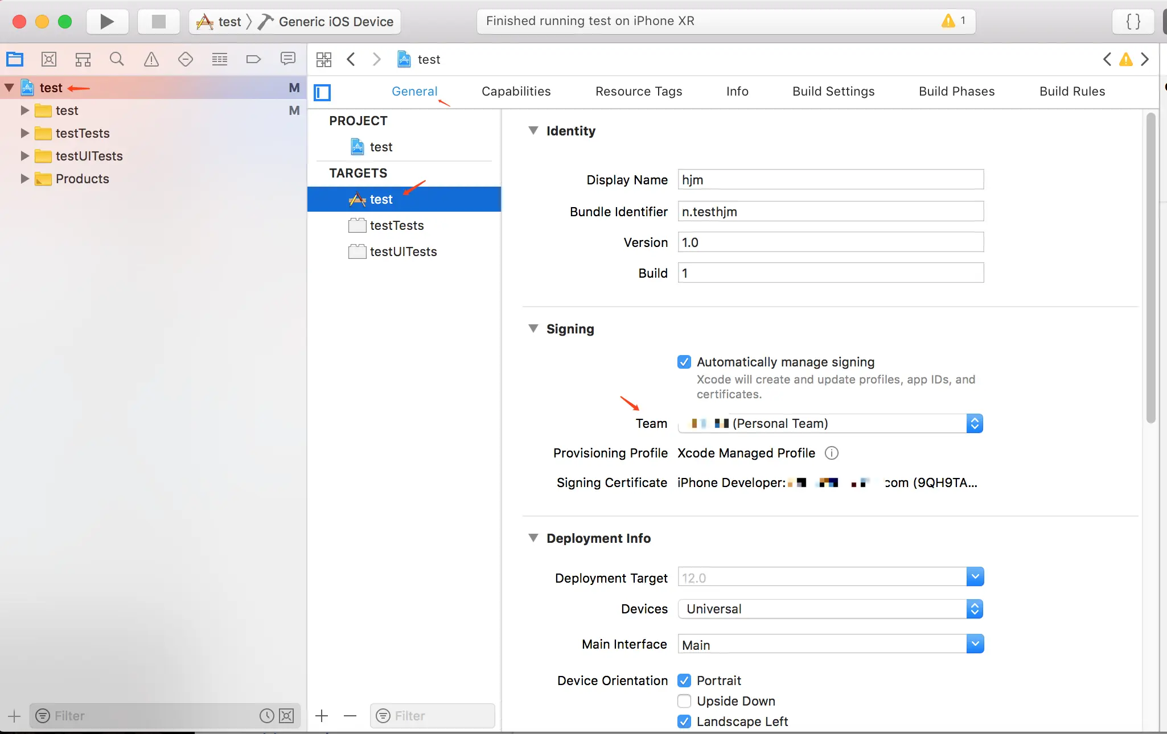
Task: Click the Run (play) button
Action: (x=107, y=22)
